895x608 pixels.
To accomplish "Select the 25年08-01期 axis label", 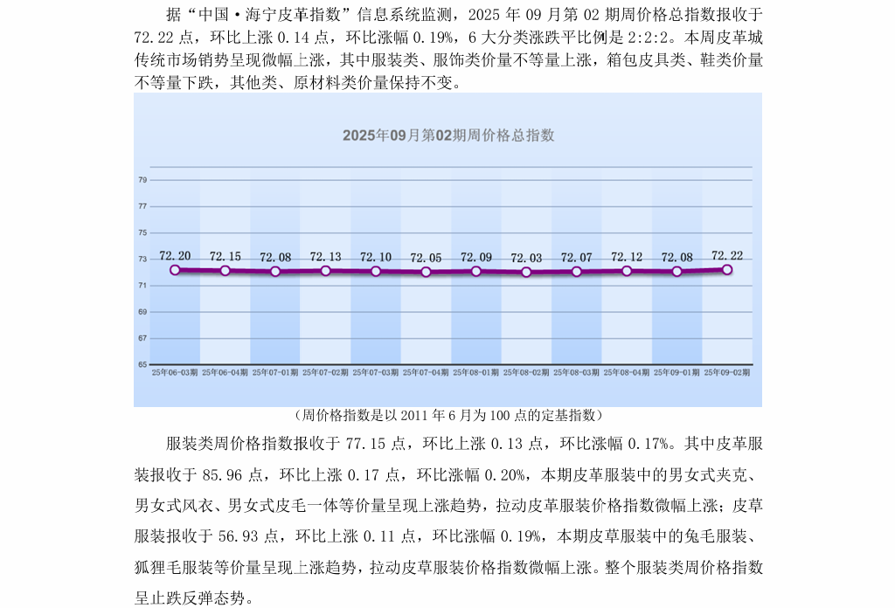I will [x=476, y=372].
